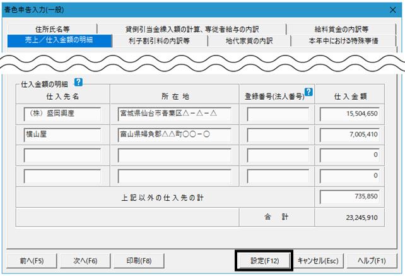Image resolution: width=405 pixels, height=276 pixels.
Task: Select 上記以外の仕入先の計 amount field 735,850
Action: (349, 197)
